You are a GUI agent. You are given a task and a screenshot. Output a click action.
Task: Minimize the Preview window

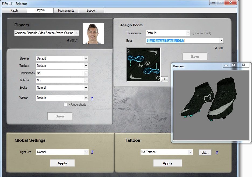(x=226, y=65)
